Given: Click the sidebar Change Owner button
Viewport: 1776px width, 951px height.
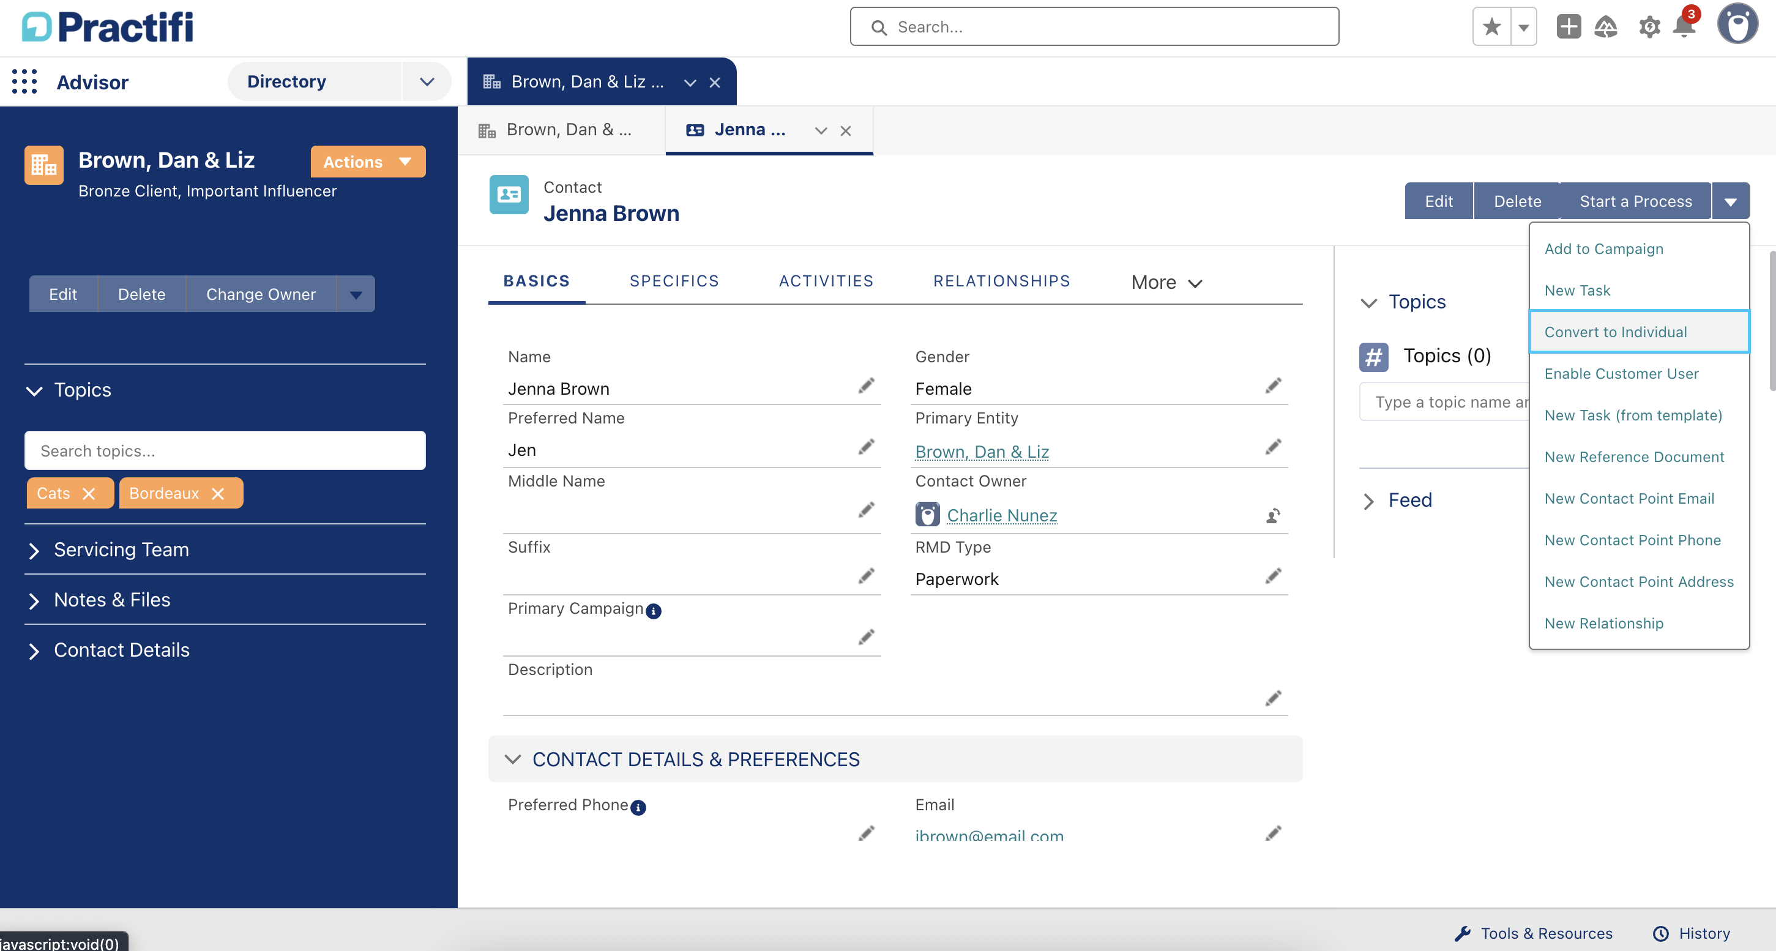Looking at the screenshot, I should tap(261, 294).
